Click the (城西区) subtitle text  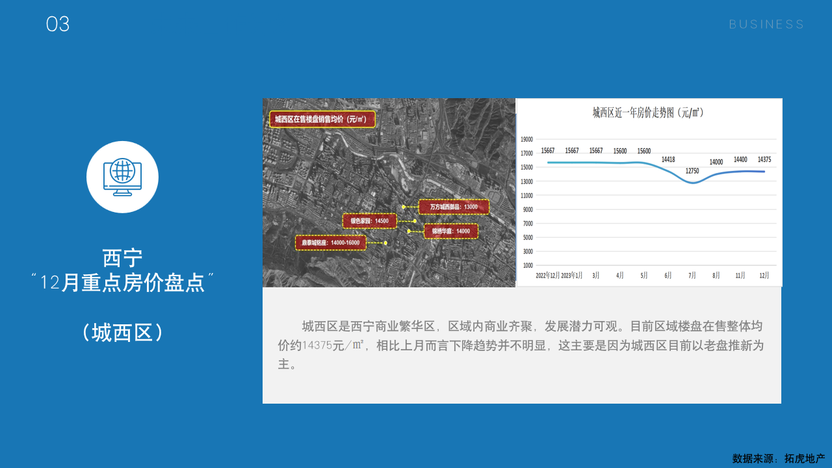(x=122, y=332)
